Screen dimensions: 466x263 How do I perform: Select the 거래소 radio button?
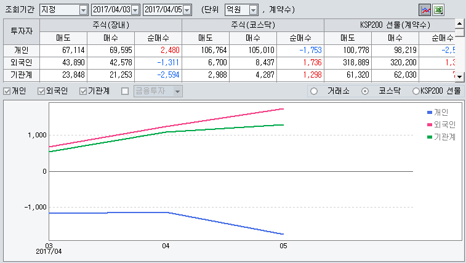coord(315,91)
